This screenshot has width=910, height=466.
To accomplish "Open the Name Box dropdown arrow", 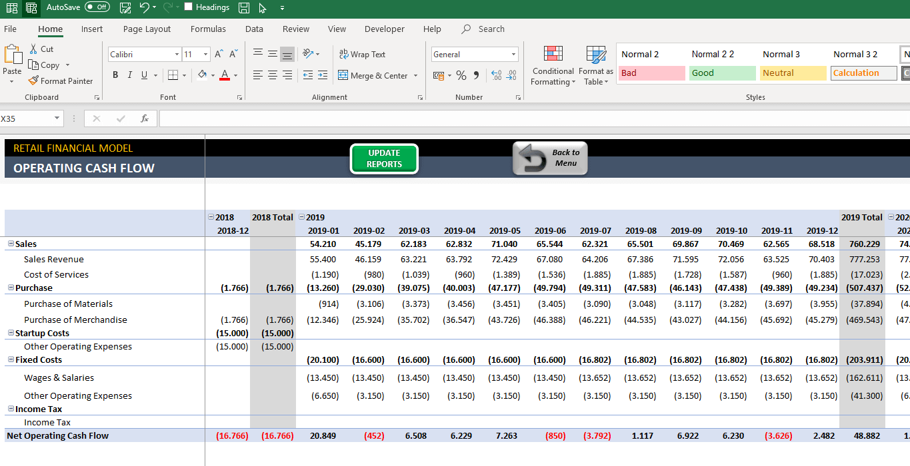I will point(57,118).
